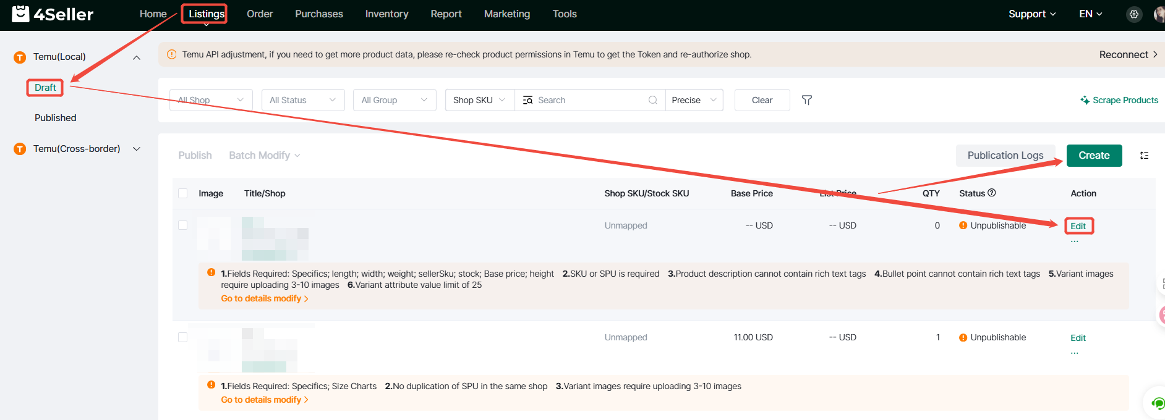Focus the Search input field
This screenshot has height=420, width=1165.
[590, 100]
